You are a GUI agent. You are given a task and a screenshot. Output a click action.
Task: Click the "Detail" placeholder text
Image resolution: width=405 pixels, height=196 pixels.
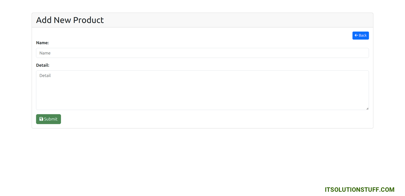45,76
